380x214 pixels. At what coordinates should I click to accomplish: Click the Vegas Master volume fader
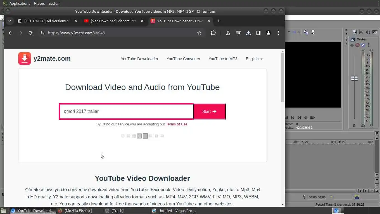pyautogui.click(x=354, y=78)
